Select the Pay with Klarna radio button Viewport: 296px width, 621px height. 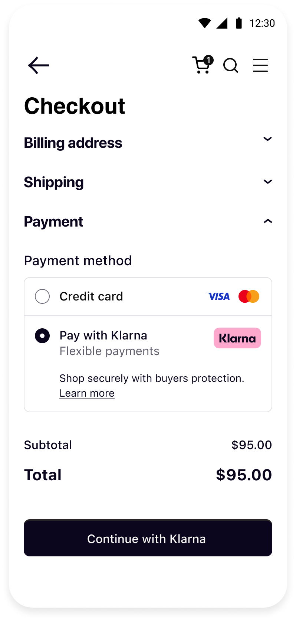[x=42, y=336]
